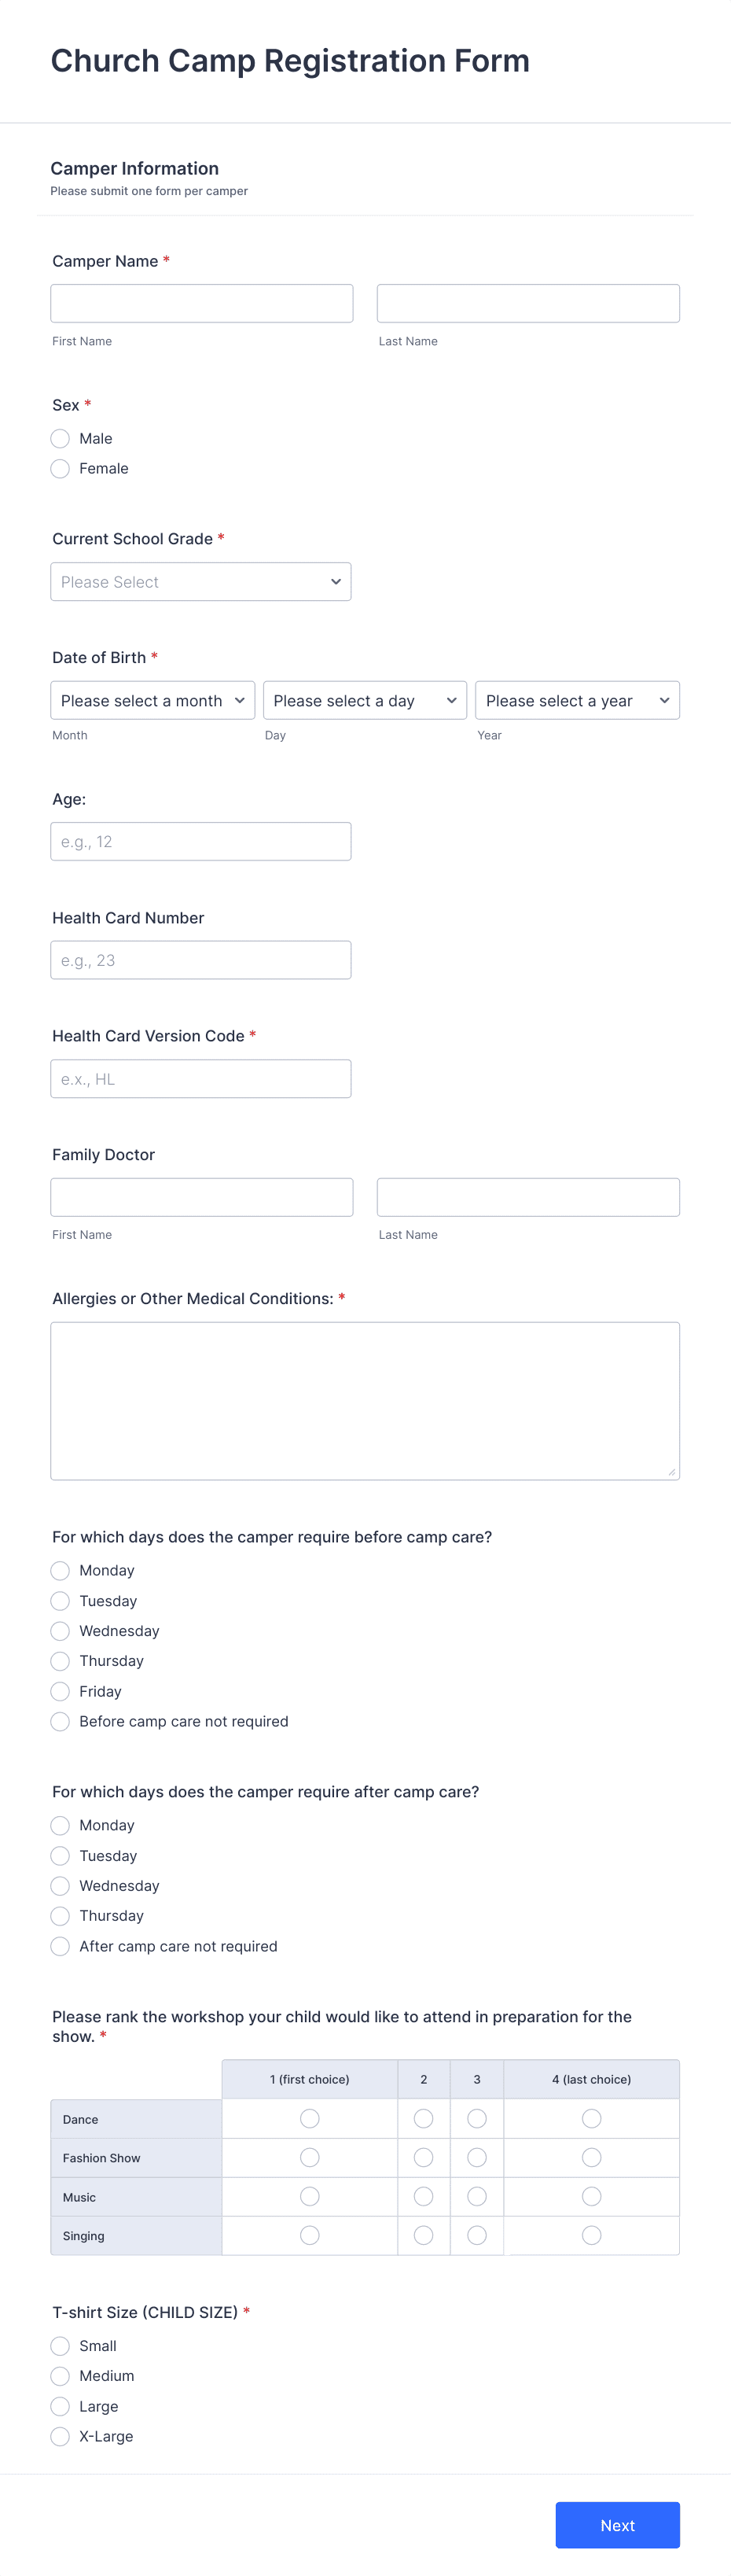Expand the birth year dropdown
731x2576 pixels.
click(577, 700)
